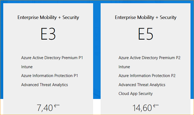This screenshot has height=115, width=194.
Task: Click the E3 card's Enterprise Mobility + Security heading
Action: point(48,17)
